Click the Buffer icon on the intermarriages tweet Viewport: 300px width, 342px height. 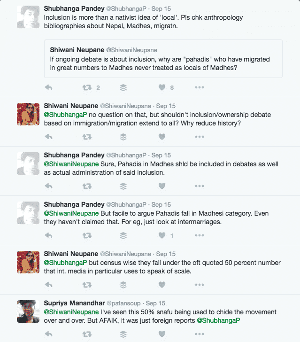tap(123, 235)
